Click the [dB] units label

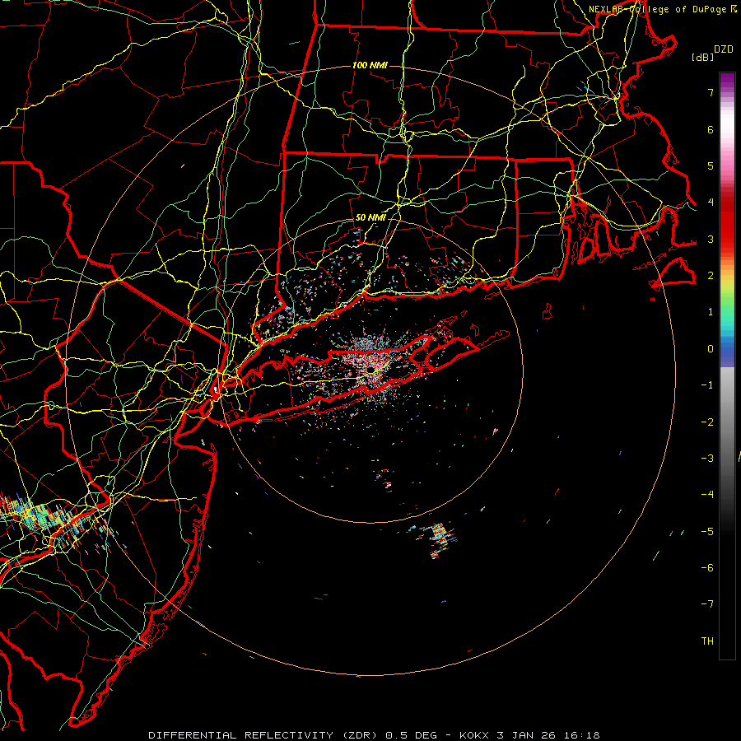coord(702,57)
